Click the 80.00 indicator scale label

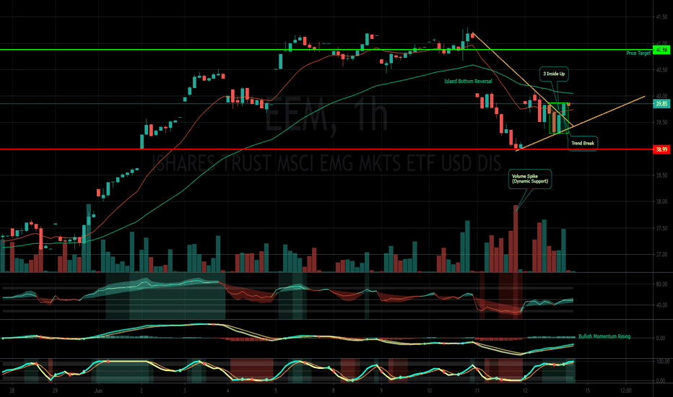click(661, 284)
